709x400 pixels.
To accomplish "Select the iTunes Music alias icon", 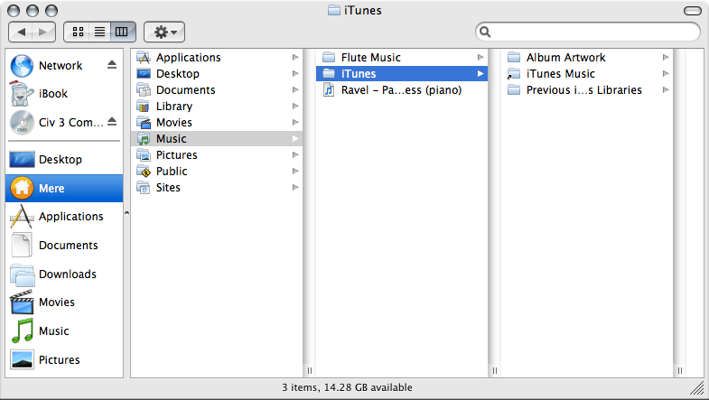I will click(514, 74).
